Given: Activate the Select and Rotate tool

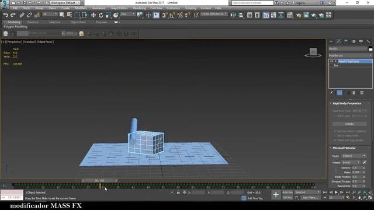Looking at the screenshot, I should pos(101,15).
